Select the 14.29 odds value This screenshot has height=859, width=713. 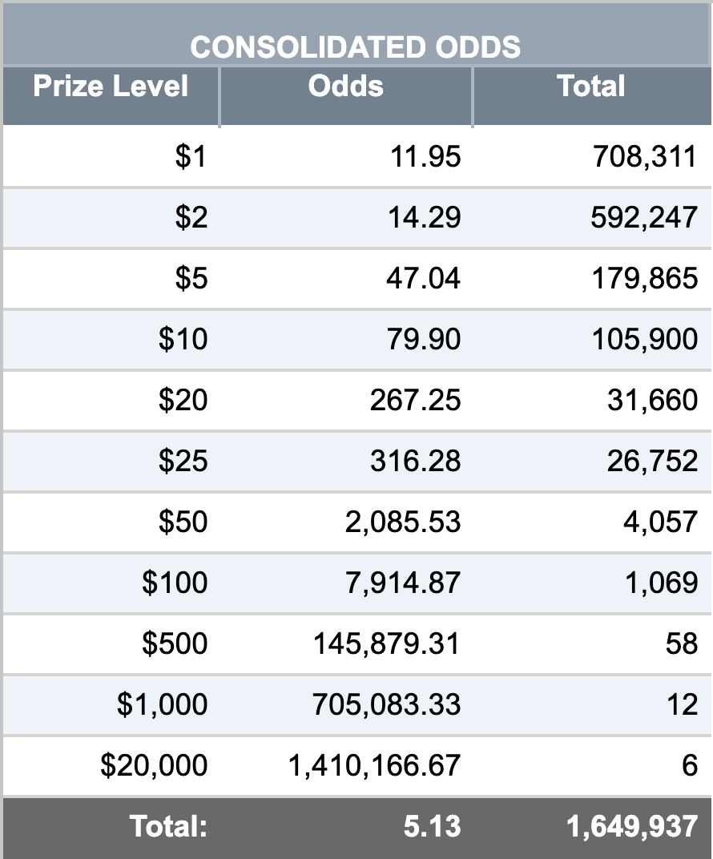(x=425, y=217)
